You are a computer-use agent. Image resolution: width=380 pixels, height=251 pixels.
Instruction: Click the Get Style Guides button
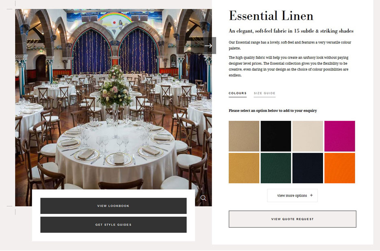pyautogui.click(x=113, y=225)
